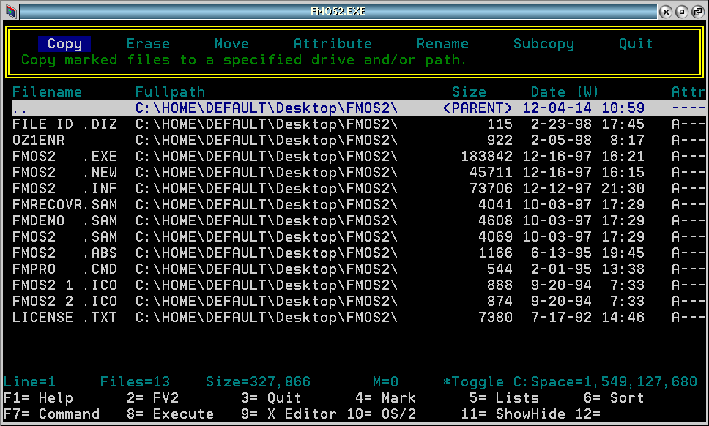
Task: Click the 5= Lists key label
Action: click(504, 398)
